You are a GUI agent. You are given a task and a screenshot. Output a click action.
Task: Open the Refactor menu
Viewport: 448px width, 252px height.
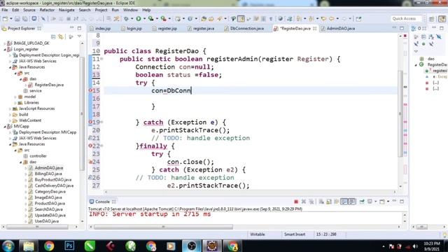pos(47,10)
